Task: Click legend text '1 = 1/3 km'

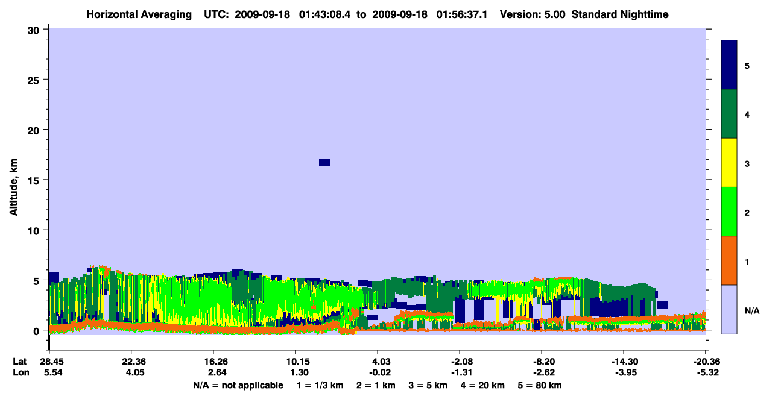Action: click(320, 385)
